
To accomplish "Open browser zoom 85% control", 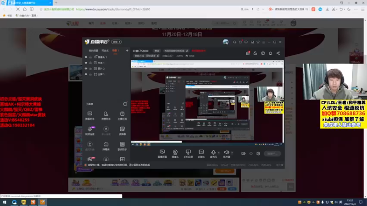I will [x=245, y=9].
